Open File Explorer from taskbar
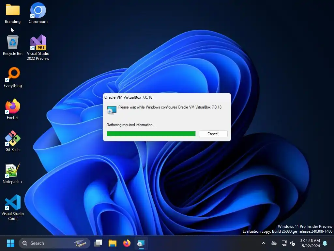 click(x=113, y=243)
